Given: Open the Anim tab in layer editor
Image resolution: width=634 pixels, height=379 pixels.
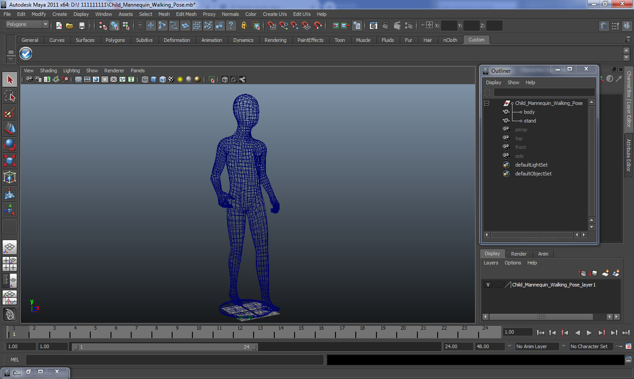Looking at the screenshot, I should click(x=543, y=254).
